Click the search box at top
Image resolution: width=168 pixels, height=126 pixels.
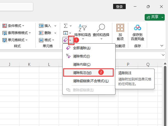pos(16,7)
